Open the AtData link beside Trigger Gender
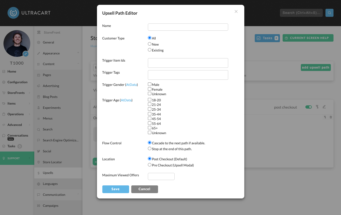The height and width of the screenshot is (215, 341). [132, 85]
